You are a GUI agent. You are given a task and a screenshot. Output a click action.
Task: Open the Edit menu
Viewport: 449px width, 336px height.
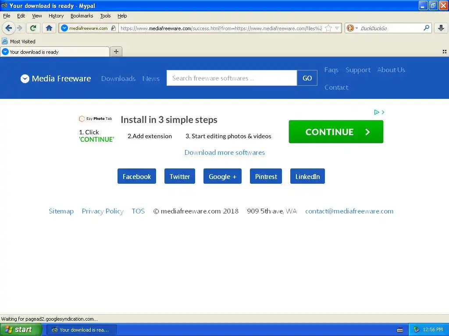21,16
